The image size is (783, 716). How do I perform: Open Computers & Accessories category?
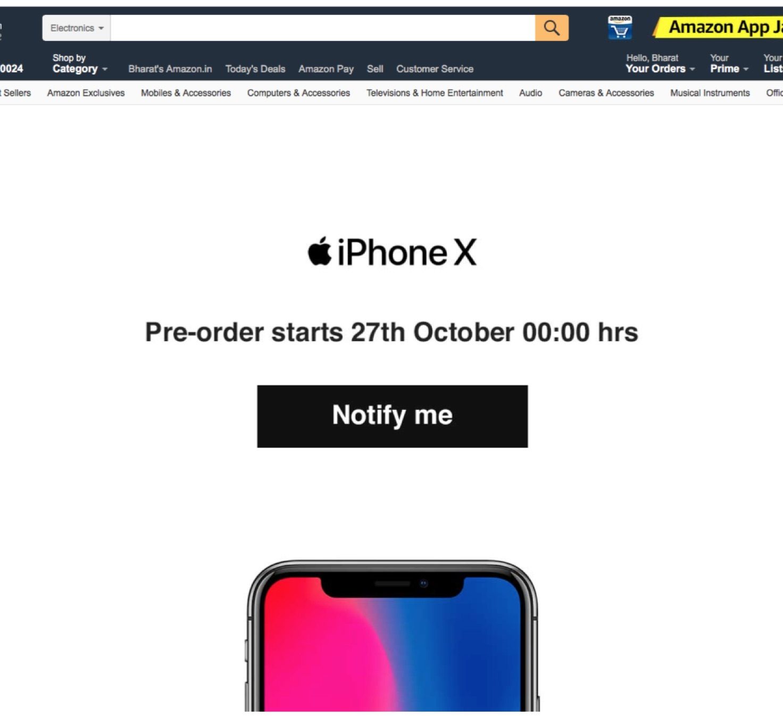(298, 93)
